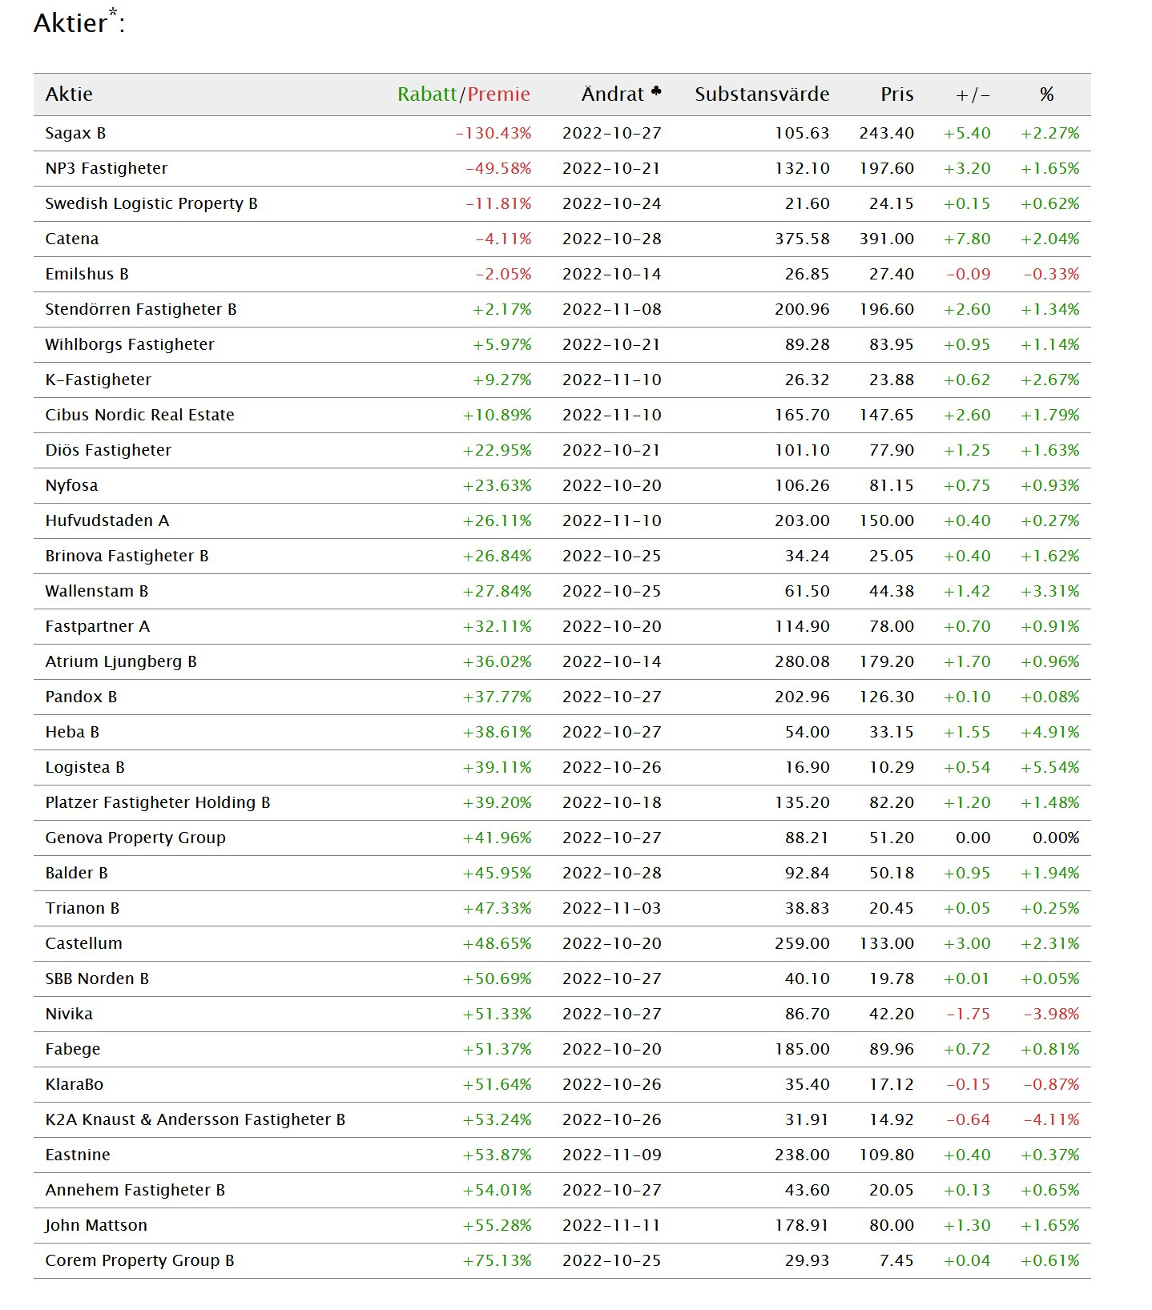Screen dimensions: 1152x1310
Task: Click Catena substansvärde 375.58
Action: pyautogui.click(x=802, y=239)
